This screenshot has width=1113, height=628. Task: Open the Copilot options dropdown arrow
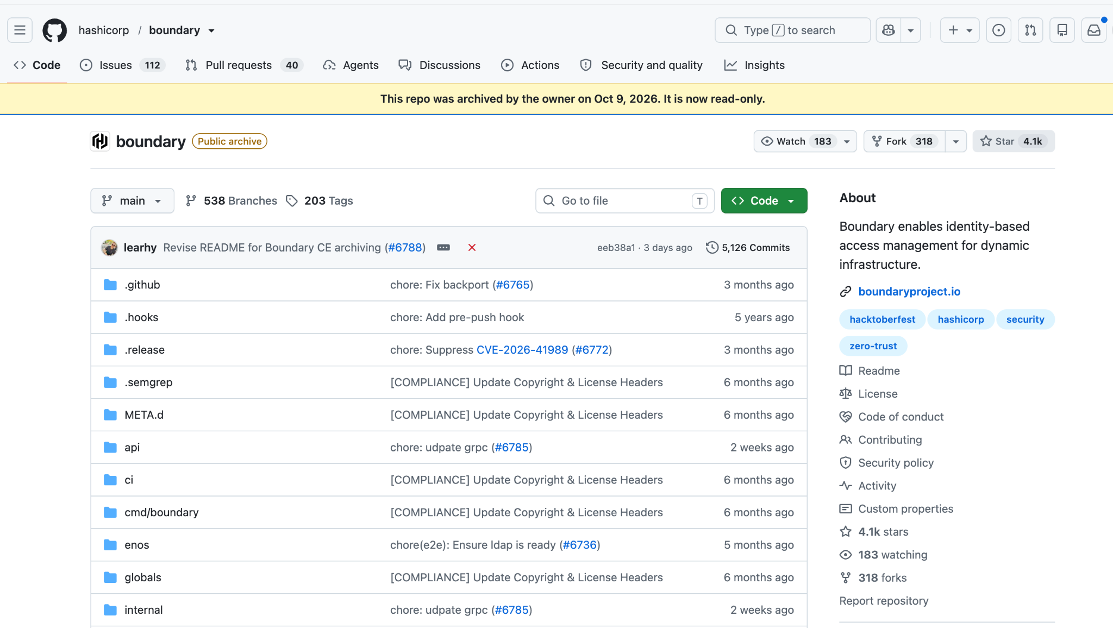coord(911,30)
